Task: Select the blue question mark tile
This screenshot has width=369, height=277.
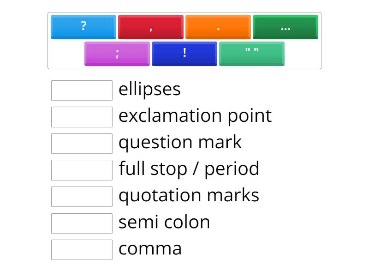Action: 83,27
